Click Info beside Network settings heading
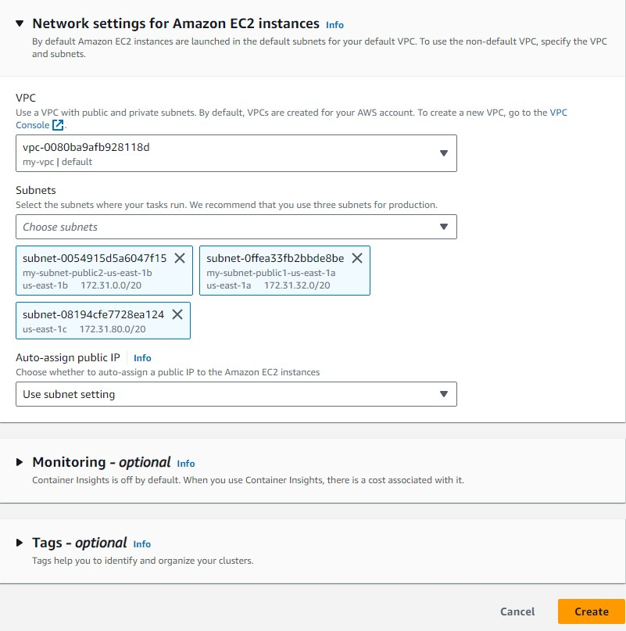 point(334,25)
